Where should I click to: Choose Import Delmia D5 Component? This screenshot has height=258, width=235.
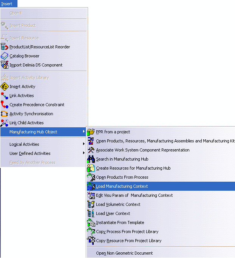[43, 65]
